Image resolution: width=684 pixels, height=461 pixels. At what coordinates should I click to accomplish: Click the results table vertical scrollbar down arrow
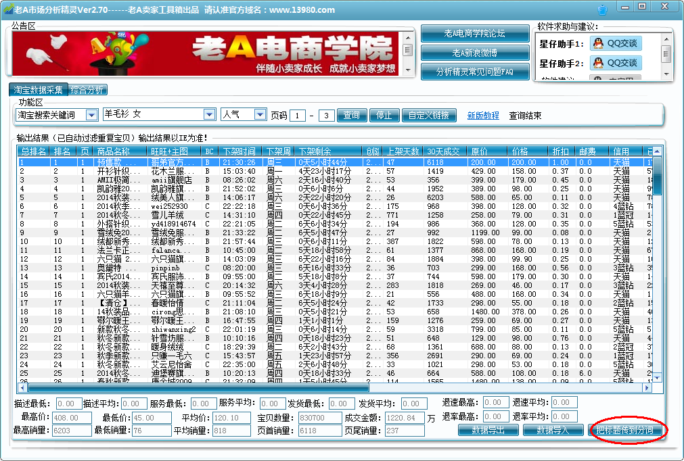coord(658,377)
